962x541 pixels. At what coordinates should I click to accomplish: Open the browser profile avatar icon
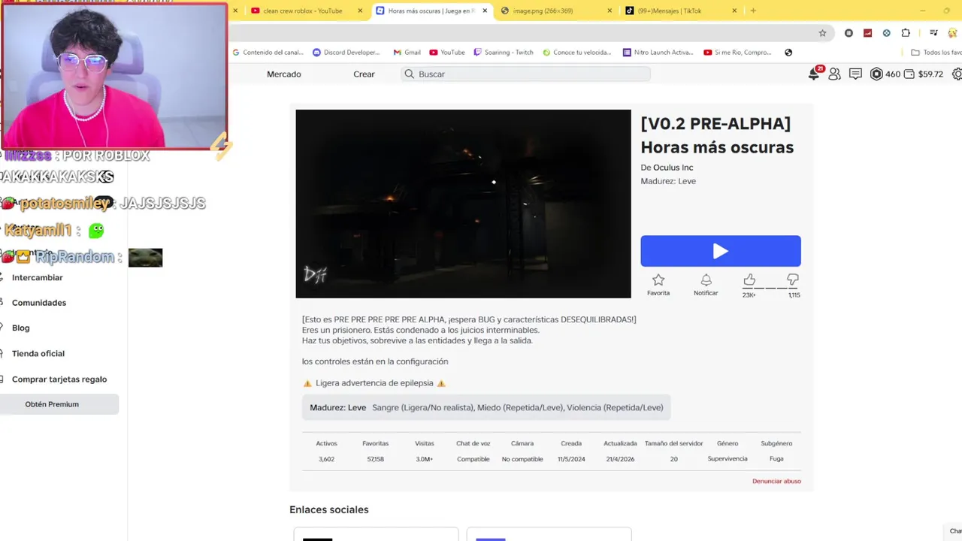pyautogui.click(x=954, y=33)
